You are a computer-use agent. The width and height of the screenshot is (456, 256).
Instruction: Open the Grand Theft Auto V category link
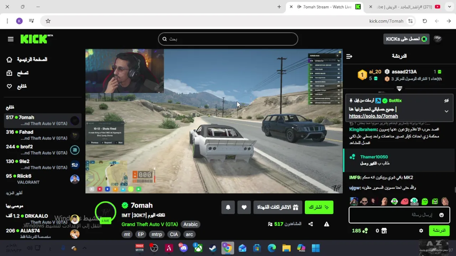pos(150,224)
